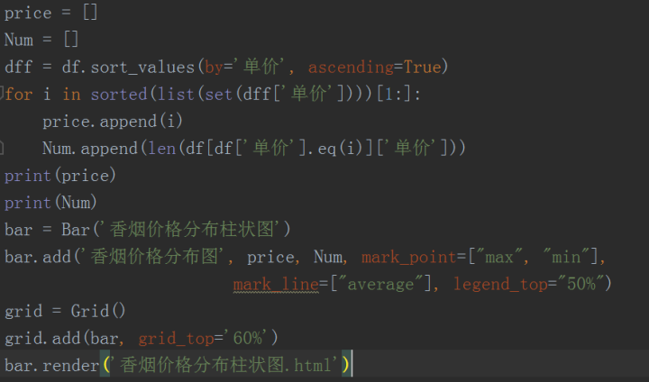Click the 'print(price)' line

click(x=60, y=176)
